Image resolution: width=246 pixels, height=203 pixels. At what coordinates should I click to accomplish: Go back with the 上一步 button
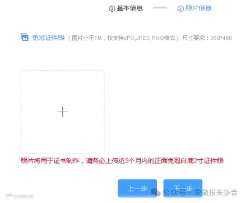pos(137,188)
